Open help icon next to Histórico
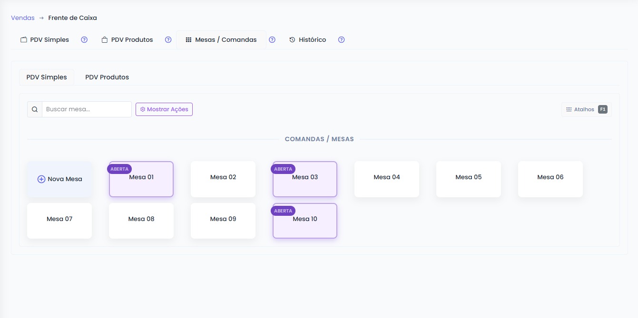This screenshot has width=638, height=318. (341, 40)
